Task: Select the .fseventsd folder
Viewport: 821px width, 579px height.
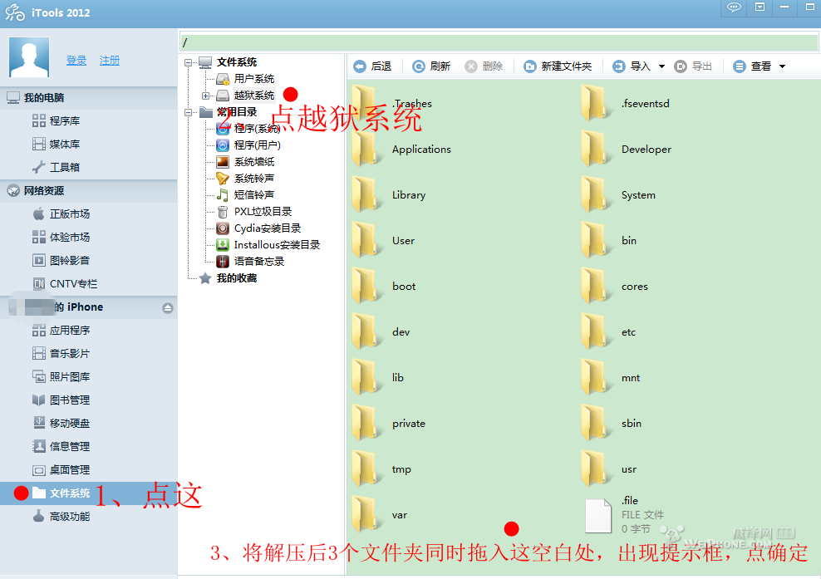Action: point(627,104)
